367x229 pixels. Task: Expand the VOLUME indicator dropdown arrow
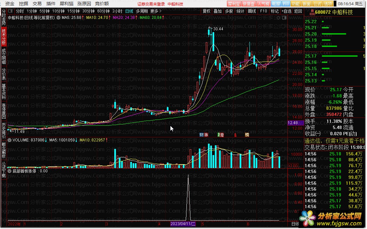9,140
